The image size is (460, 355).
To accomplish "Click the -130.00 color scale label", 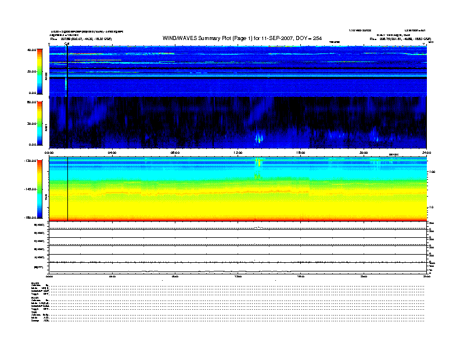I will click(x=30, y=161).
